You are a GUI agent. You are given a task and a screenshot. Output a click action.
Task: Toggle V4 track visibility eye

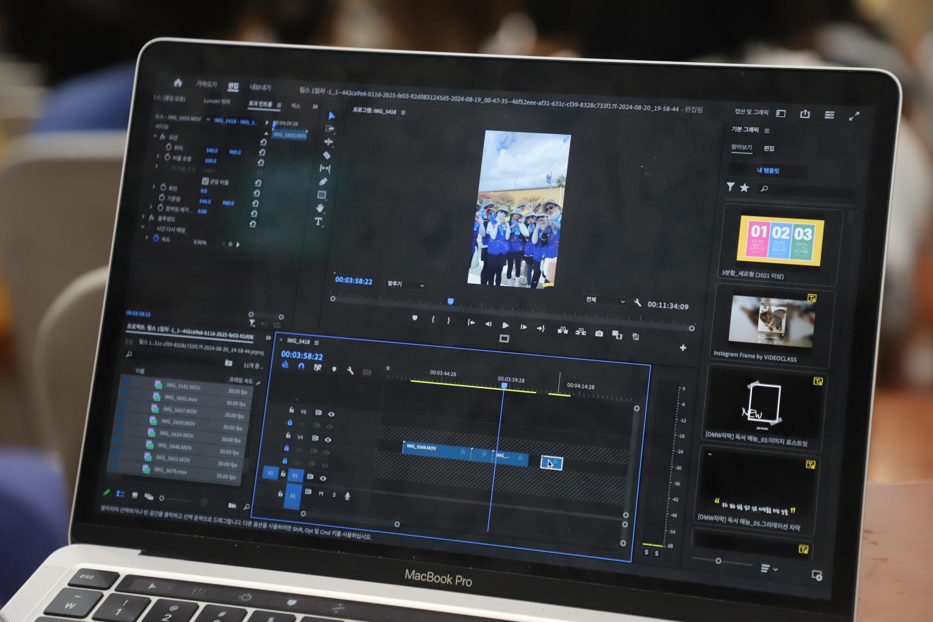(x=328, y=439)
